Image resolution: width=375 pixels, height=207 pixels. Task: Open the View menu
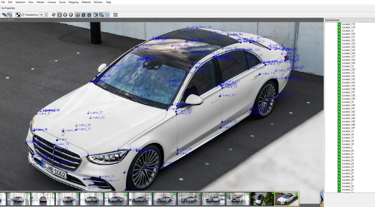31,2
